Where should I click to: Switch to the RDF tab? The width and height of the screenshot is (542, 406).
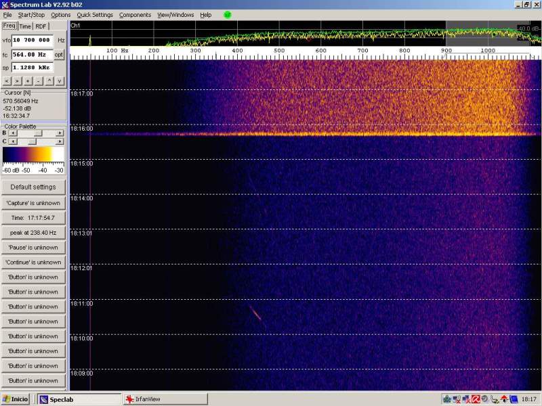coord(41,26)
